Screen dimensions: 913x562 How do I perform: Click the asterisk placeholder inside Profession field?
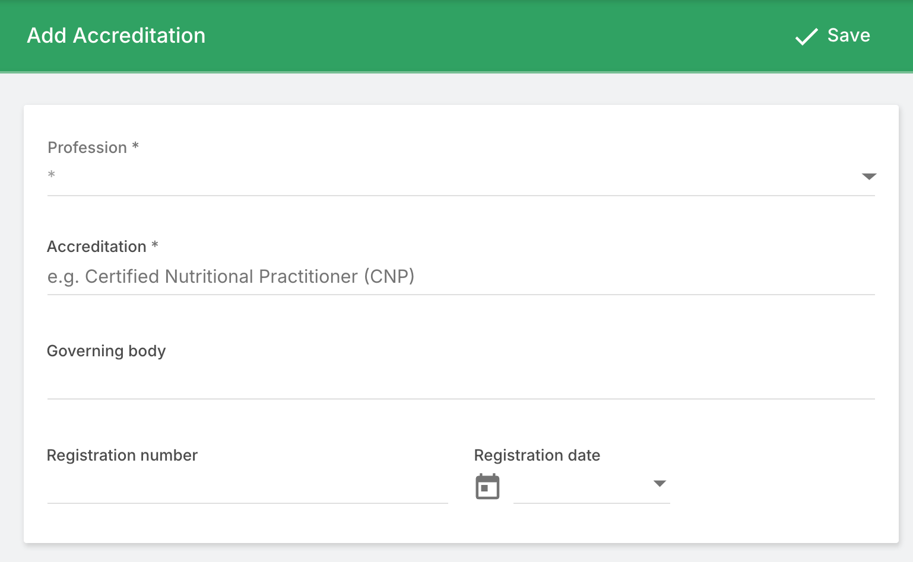pyautogui.click(x=52, y=174)
